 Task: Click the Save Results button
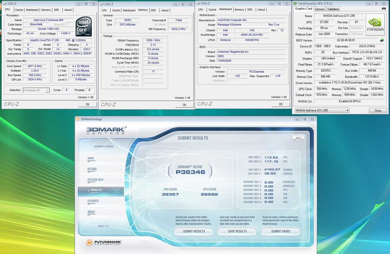coord(237,232)
